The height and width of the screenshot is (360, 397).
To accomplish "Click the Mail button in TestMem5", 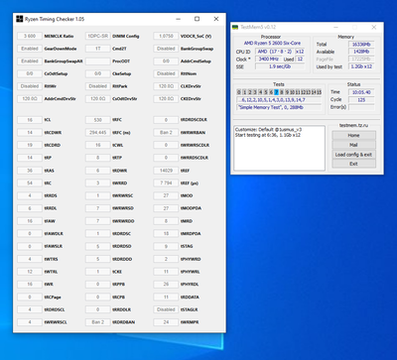I will pos(353,145).
